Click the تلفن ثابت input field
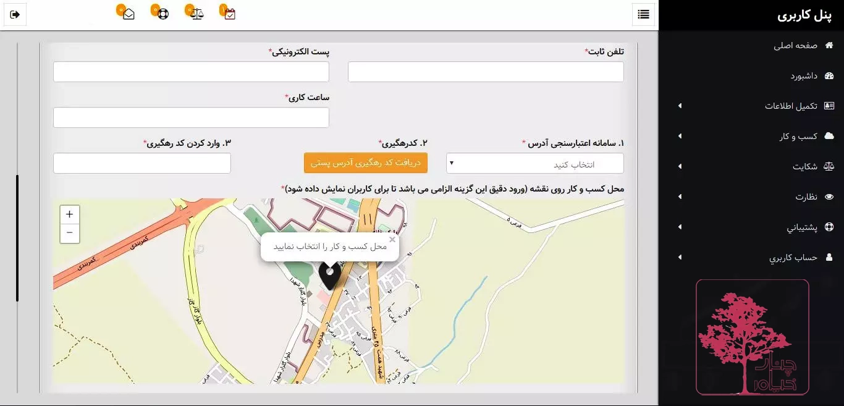 (x=486, y=72)
